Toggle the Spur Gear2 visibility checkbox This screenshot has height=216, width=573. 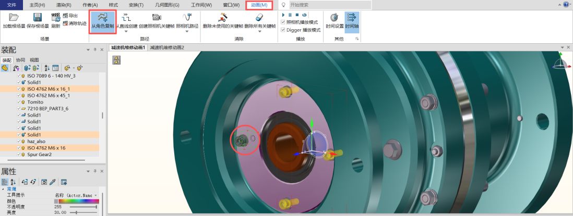click(x=19, y=155)
